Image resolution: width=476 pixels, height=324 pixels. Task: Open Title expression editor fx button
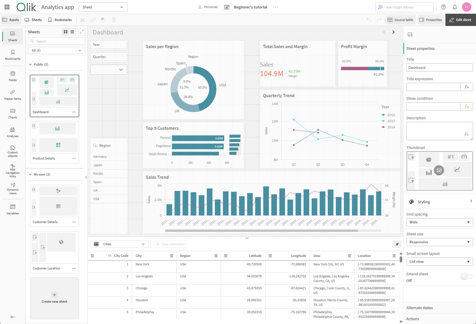[467, 87]
